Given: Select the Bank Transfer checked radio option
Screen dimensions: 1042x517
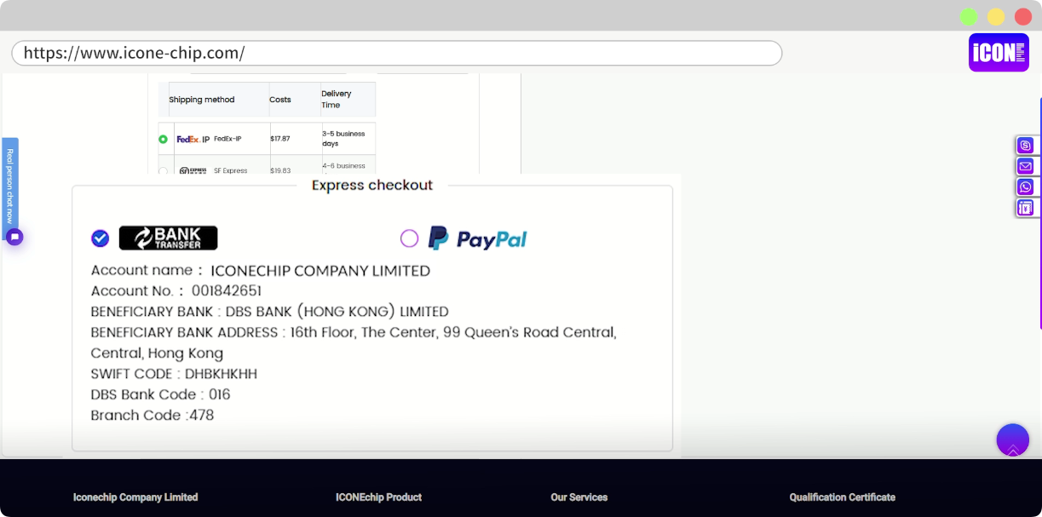Looking at the screenshot, I should [101, 238].
